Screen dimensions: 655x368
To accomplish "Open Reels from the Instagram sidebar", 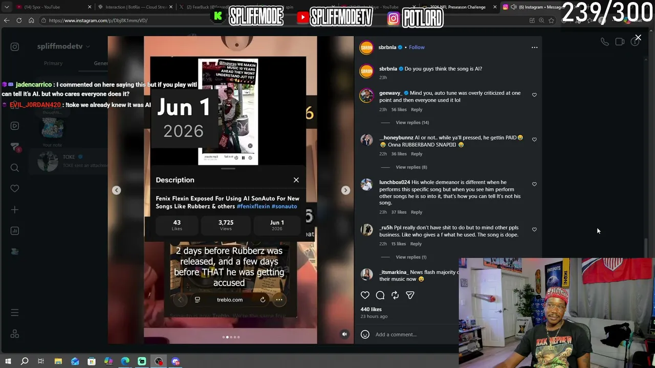I will 15,126.
